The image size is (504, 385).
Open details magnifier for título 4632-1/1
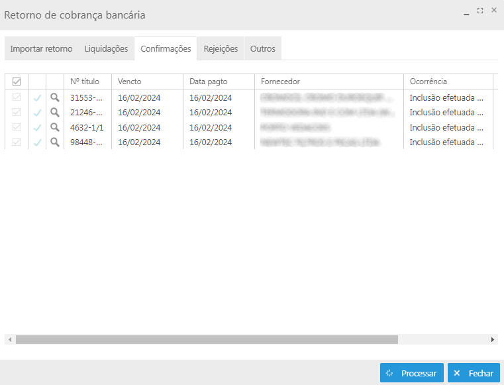point(55,127)
